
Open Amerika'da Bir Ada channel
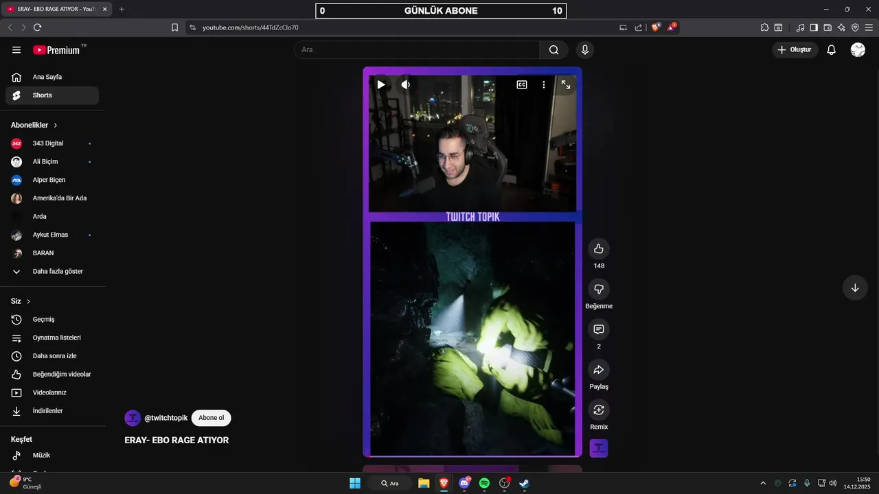point(52,198)
